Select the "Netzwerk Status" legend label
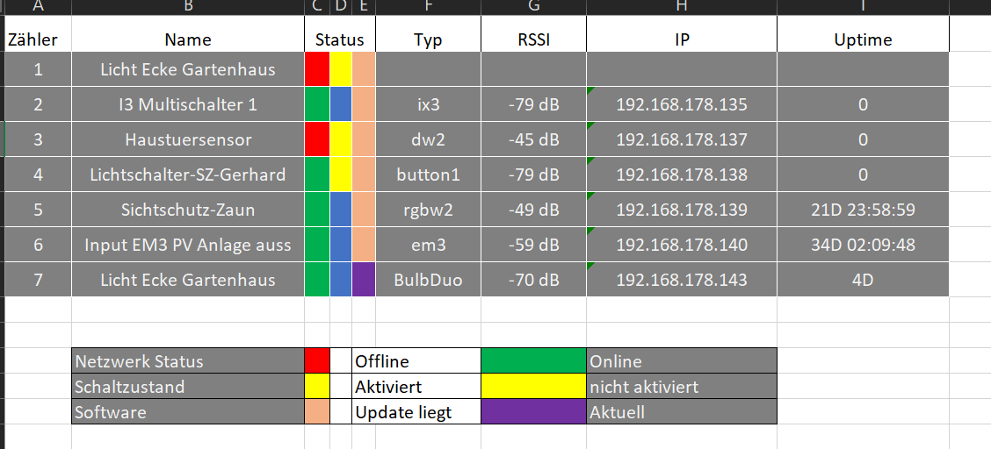The width and height of the screenshot is (991, 449). [187, 360]
